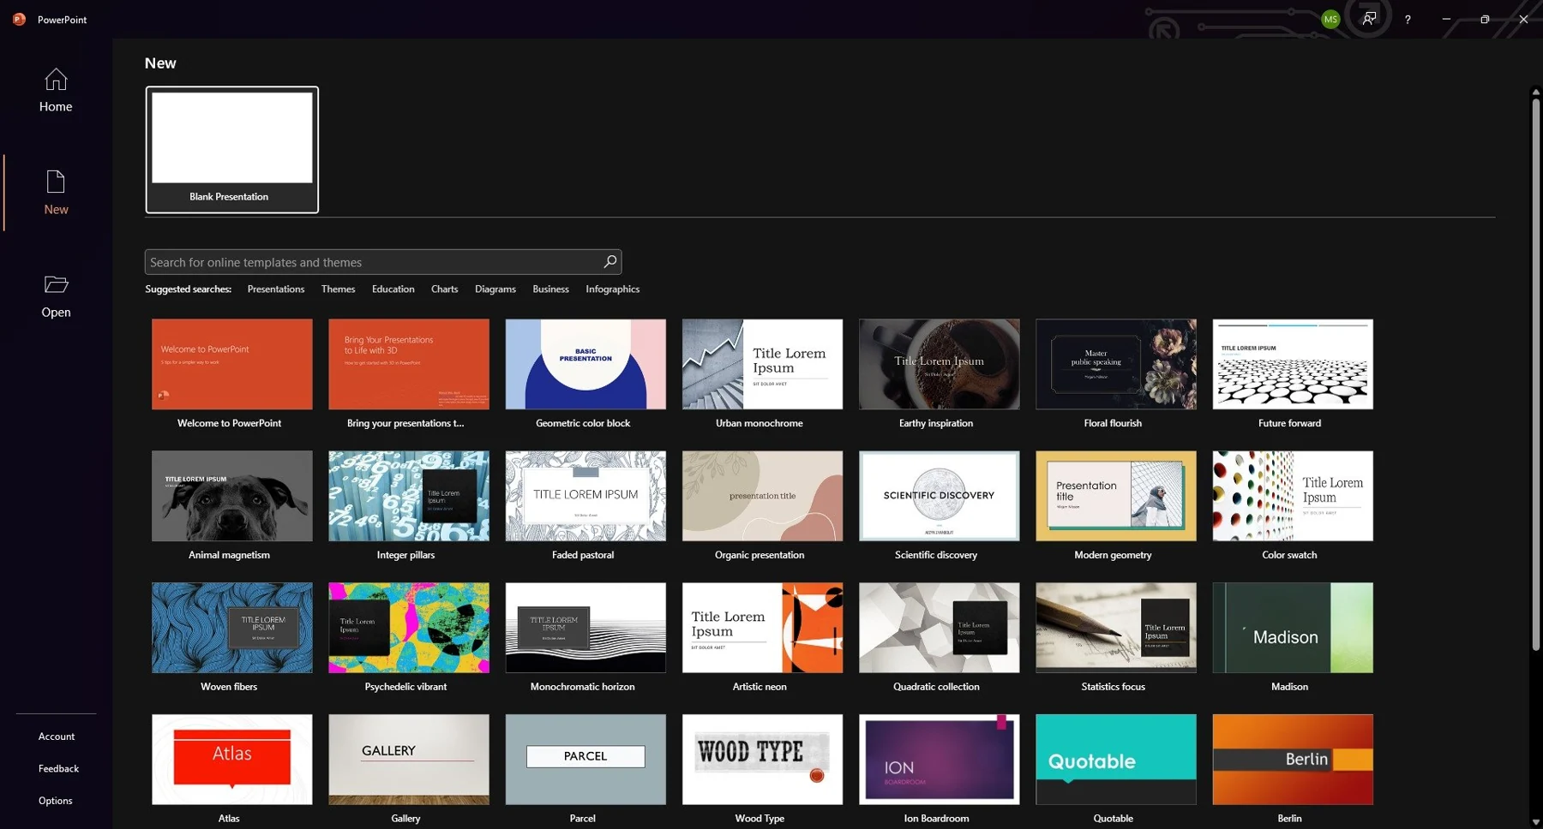Image resolution: width=1543 pixels, height=829 pixels.
Task: Select the Charts suggested search
Action: 444,289
